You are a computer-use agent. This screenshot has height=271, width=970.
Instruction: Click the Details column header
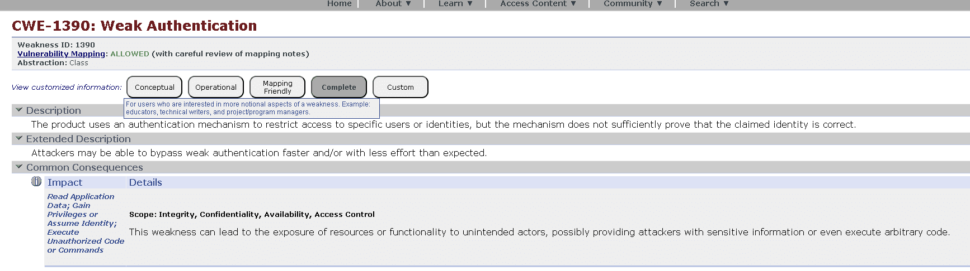click(x=145, y=182)
